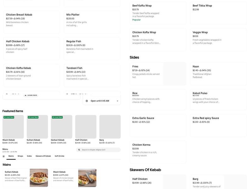The height and width of the screenshot is (189, 252).
Task: Click the Skewers Of Kebab section heading
Action: (x=145, y=170)
